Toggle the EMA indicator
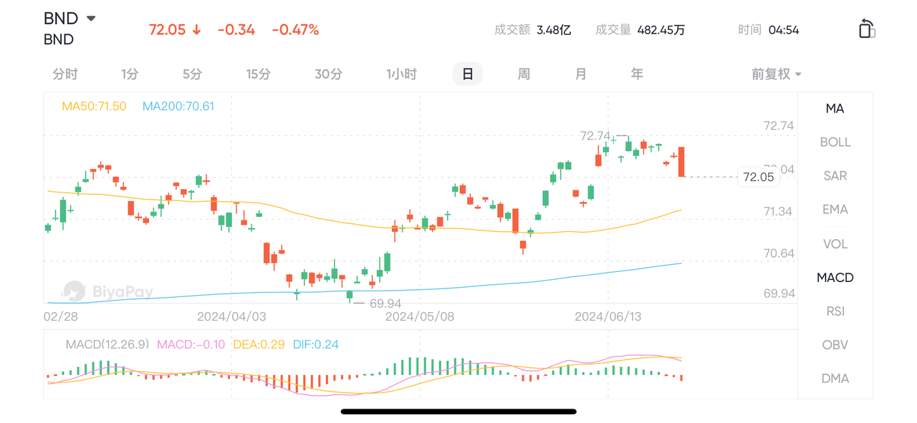This screenshot has height=423, width=917. click(835, 209)
